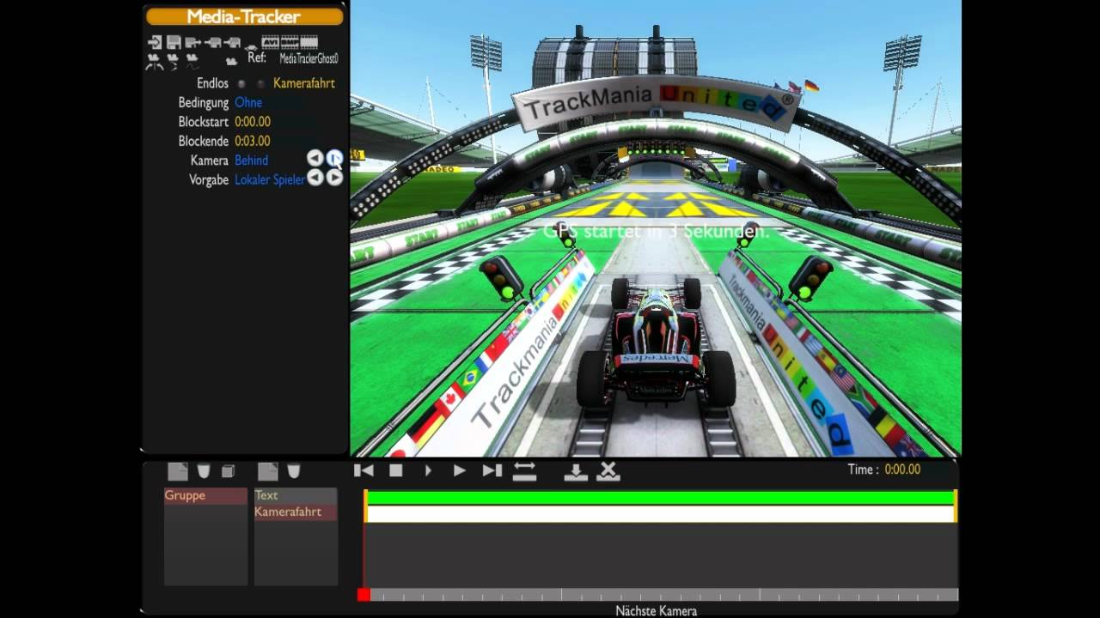Click the camera icon with two curved arrows
Screen dimensions: 1100x618
[155, 62]
